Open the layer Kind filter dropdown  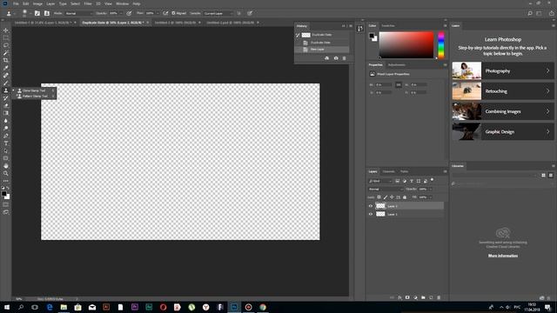[x=380, y=181]
